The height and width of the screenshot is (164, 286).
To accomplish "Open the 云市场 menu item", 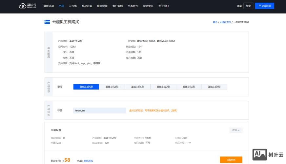I will [73, 6].
